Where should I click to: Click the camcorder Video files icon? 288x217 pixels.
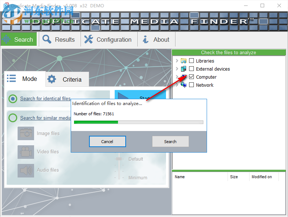(x=26, y=152)
